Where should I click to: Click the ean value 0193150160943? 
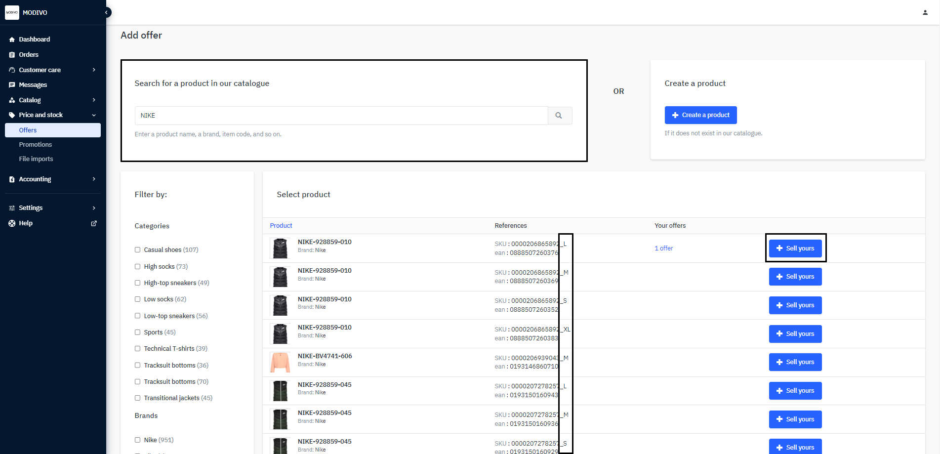(534, 395)
